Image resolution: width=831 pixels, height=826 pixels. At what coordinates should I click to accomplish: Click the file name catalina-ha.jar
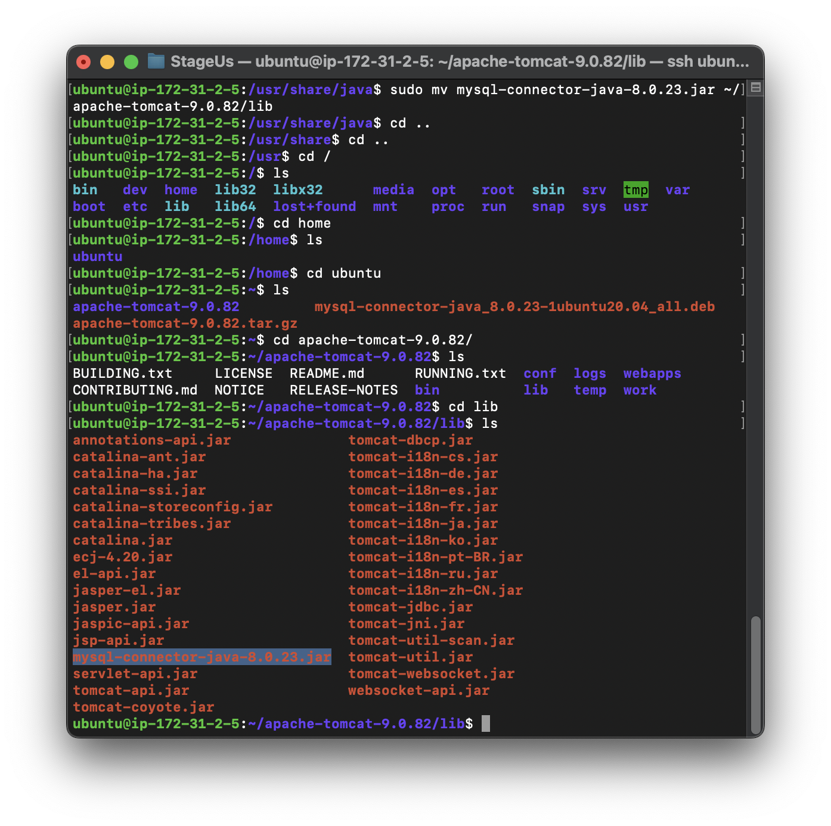[x=135, y=474]
